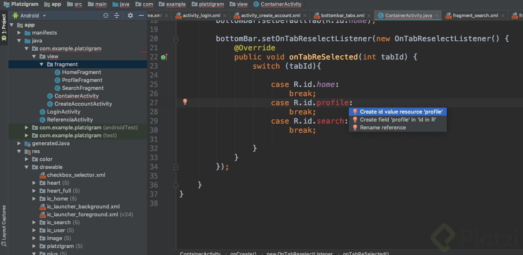Click the ic_launcher_foreground.xml file icon
Image resolution: width=523 pixels, height=255 pixels.
point(43,215)
